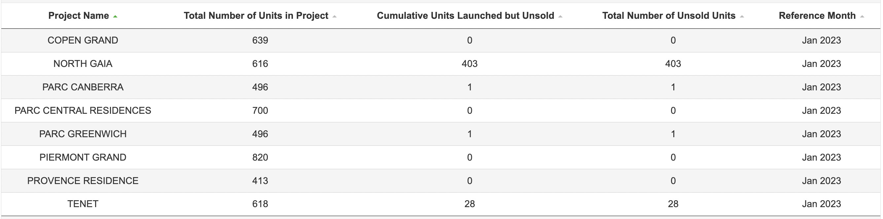Select PARC CENTRAL RESIDENCES project cell
Screen dimensions: 883x219
point(83,110)
